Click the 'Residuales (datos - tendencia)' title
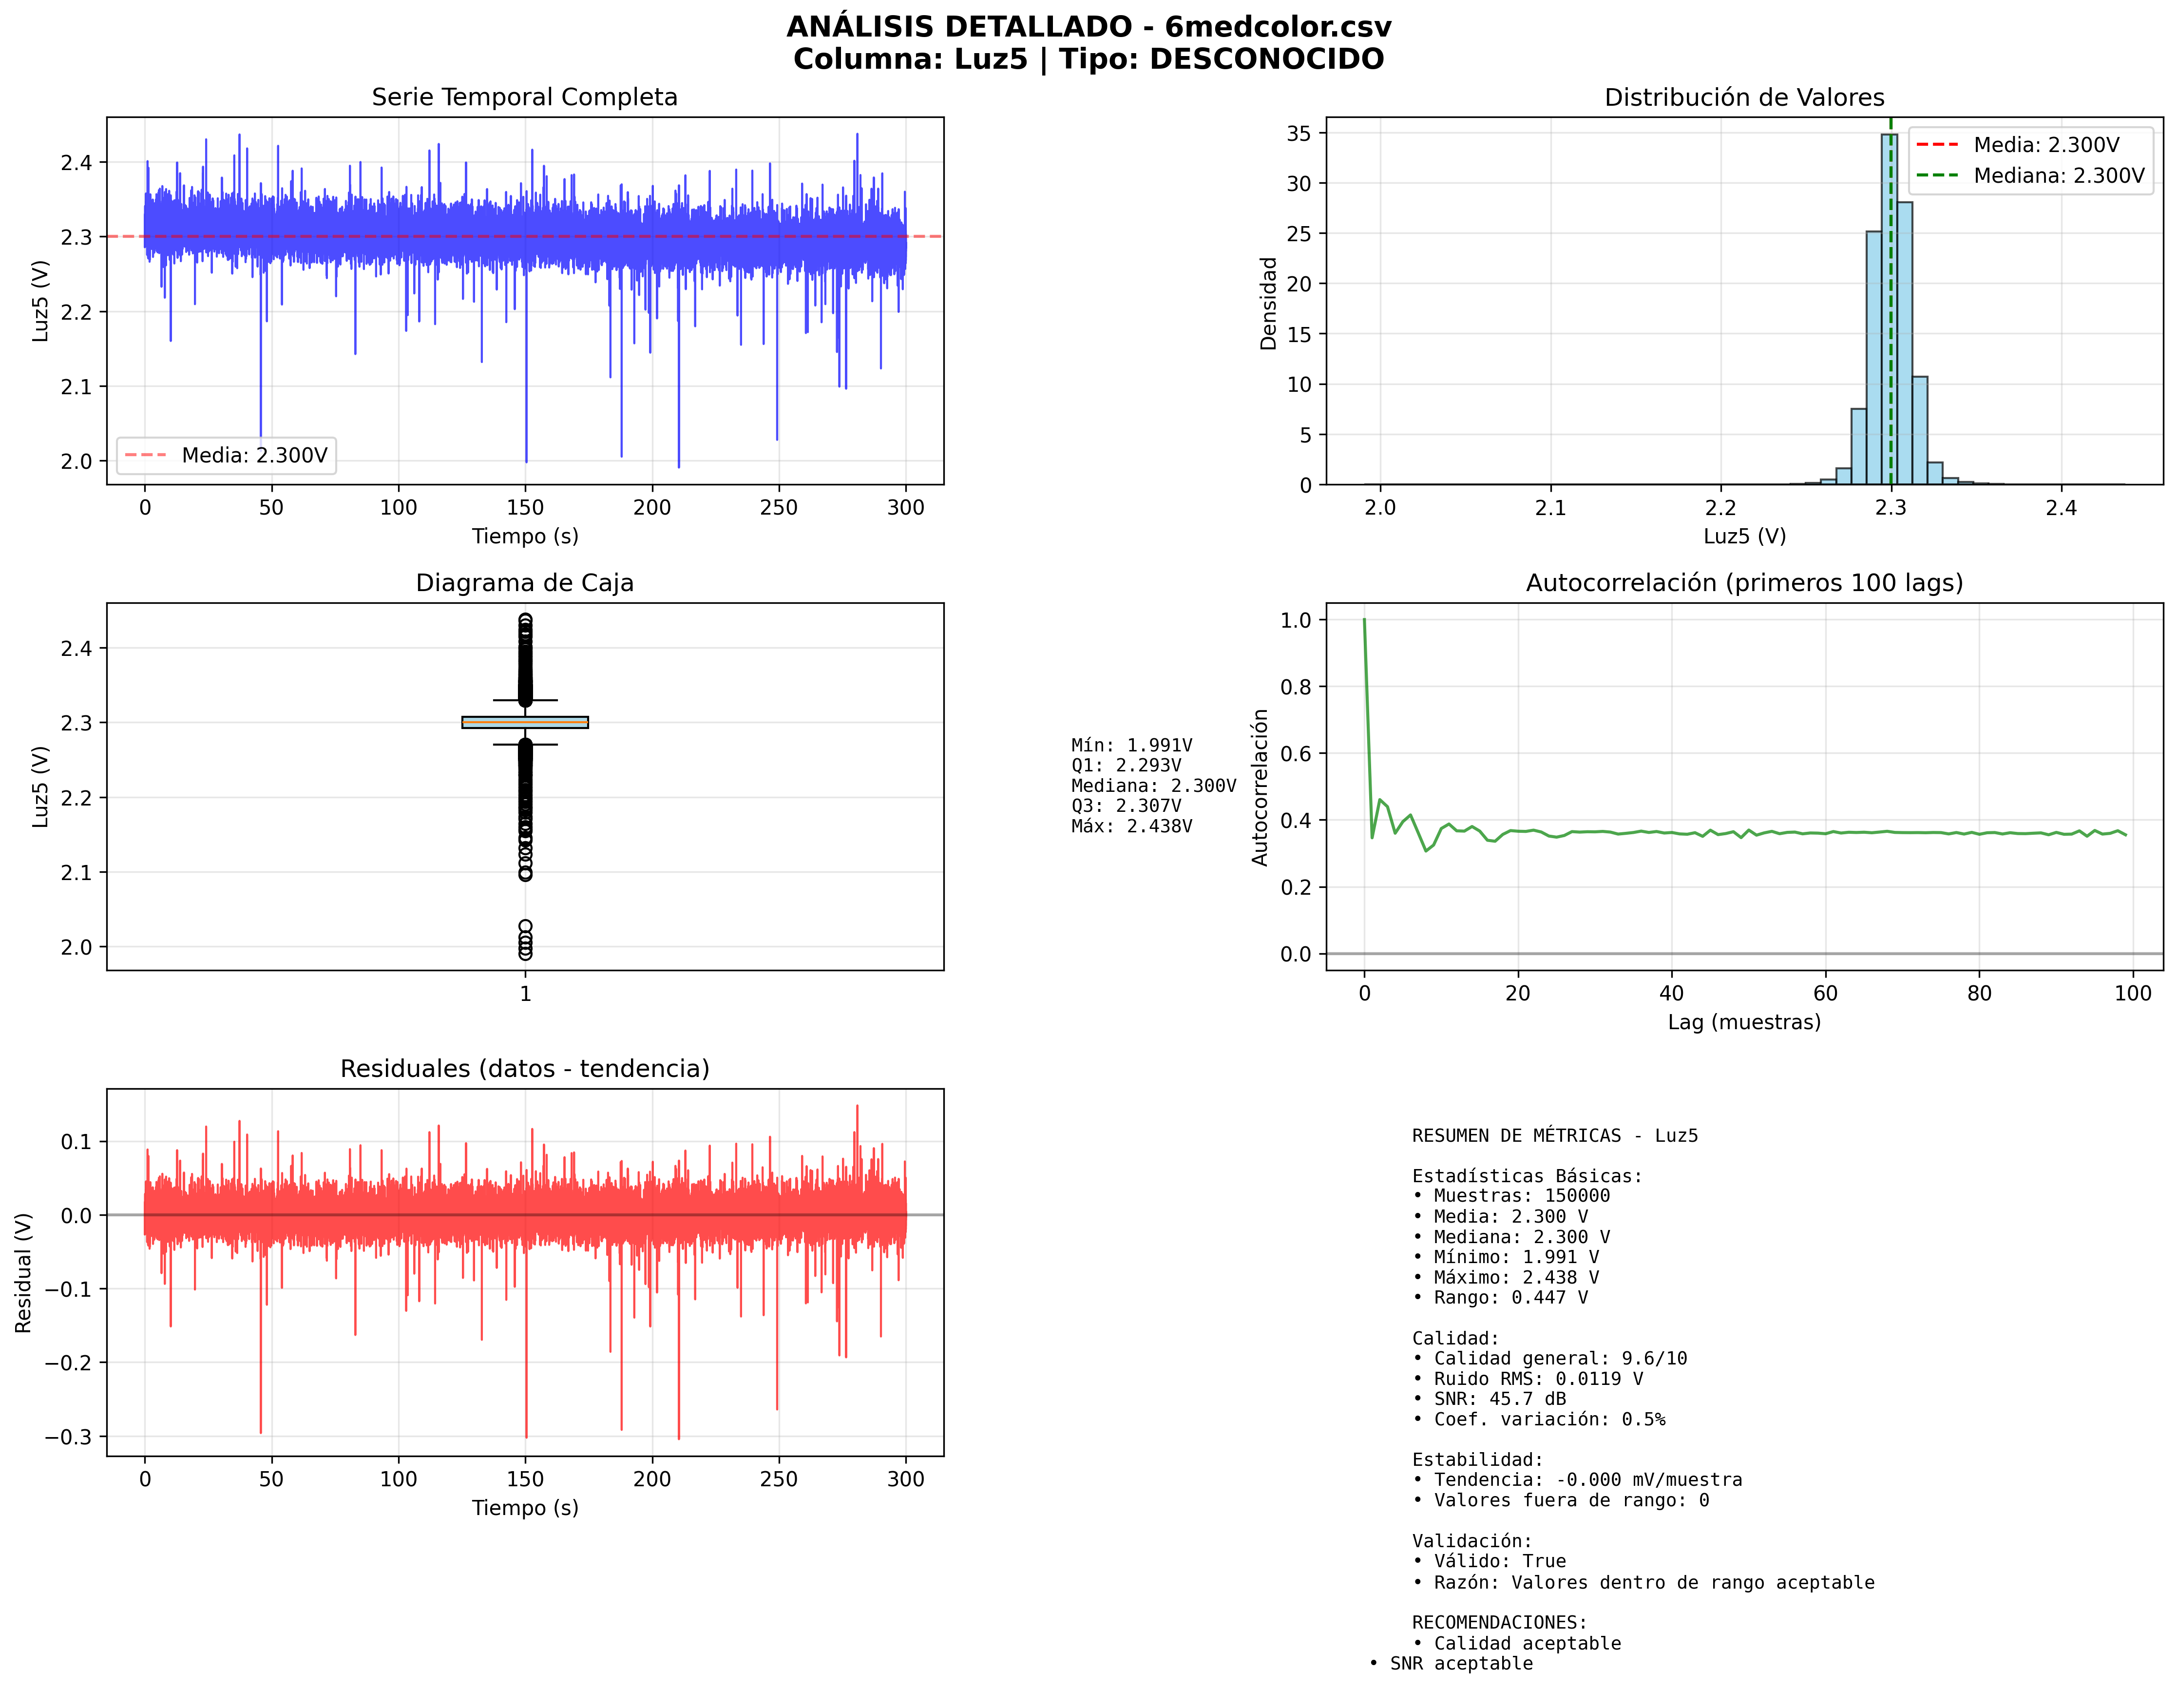2178x1708 pixels. point(524,1069)
